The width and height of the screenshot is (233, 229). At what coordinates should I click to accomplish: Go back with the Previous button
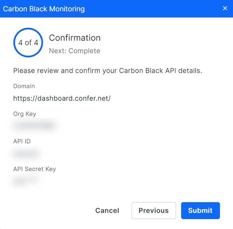[154, 210]
